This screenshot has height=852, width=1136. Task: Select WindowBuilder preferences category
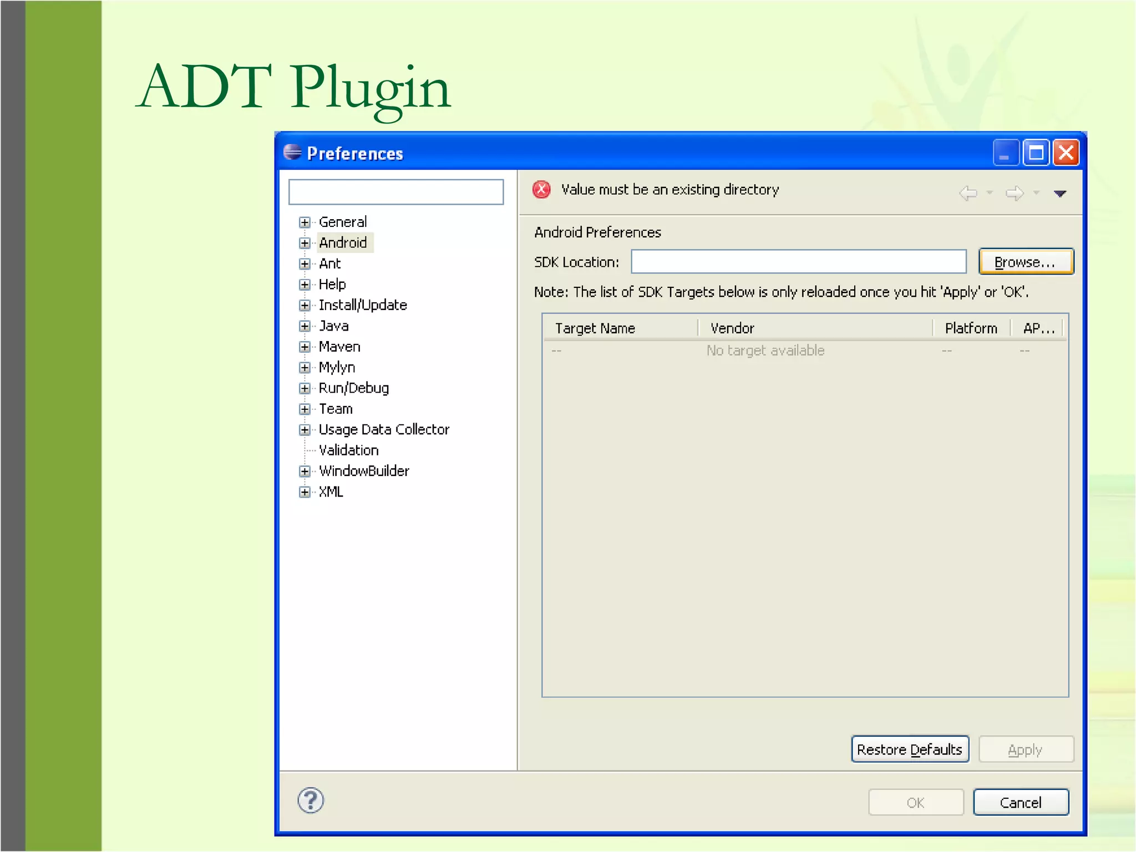pos(364,471)
